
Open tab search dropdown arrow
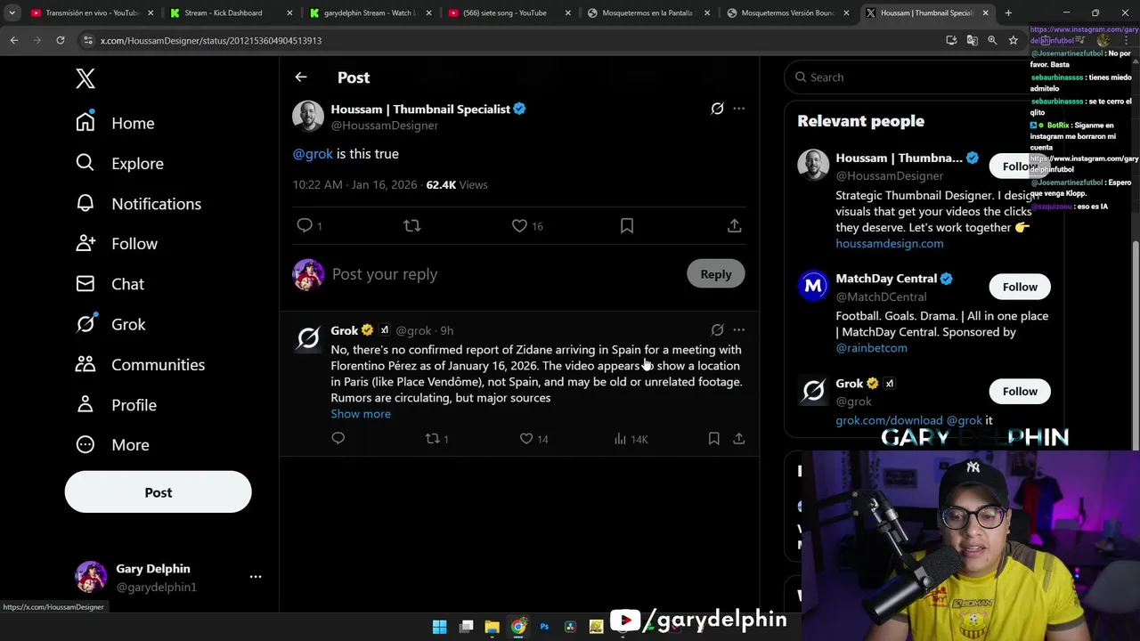point(12,13)
